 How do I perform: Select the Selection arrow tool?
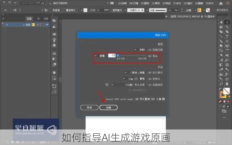coord(227,22)
